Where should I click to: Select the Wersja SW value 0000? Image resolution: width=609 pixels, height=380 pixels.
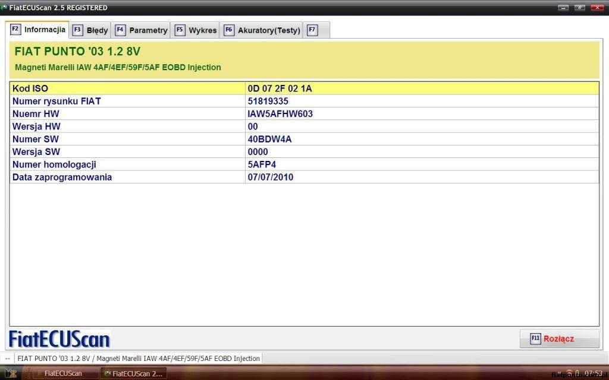[258, 151]
